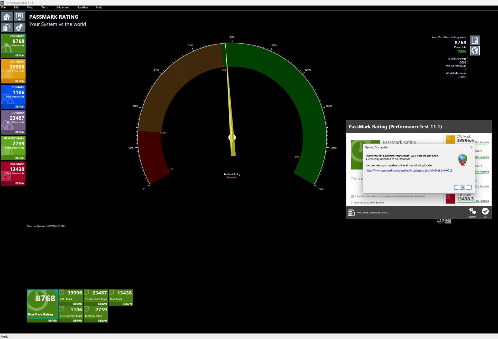Screen dimensions: 498x339
Task: Click the checkmark OK icon in rating panel
Action: coord(485,213)
